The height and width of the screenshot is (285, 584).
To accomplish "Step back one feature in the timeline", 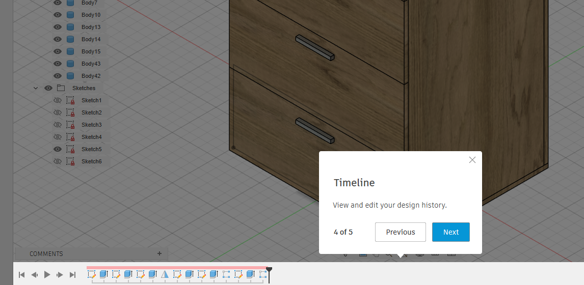I will point(34,275).
